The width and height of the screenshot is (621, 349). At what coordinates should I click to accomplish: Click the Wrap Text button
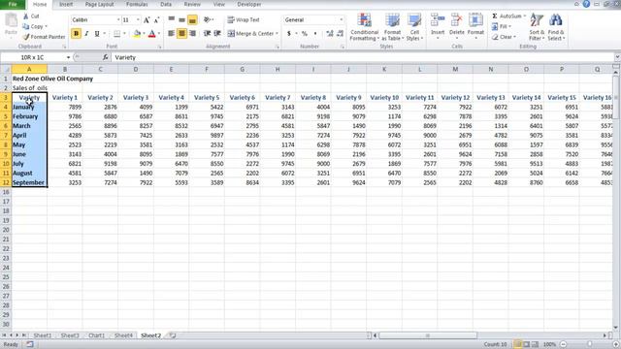coord(244,19)
